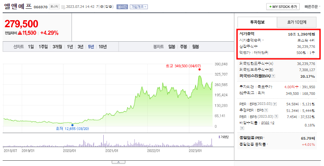
Task: Click the stock code 066970
Action: coord(41,7)
